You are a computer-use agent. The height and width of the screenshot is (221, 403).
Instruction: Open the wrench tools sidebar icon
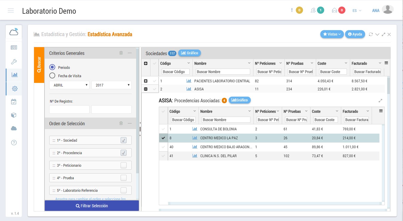coord(14,62)
